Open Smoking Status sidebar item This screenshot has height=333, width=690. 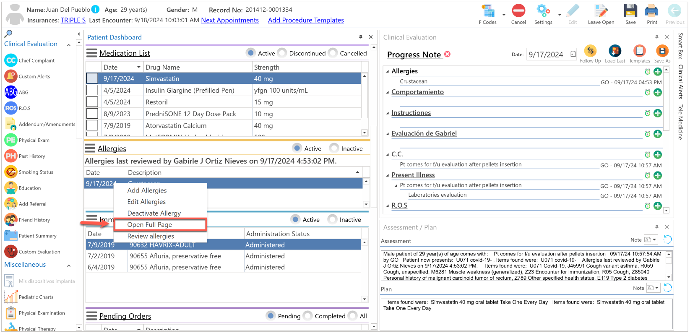29,172
